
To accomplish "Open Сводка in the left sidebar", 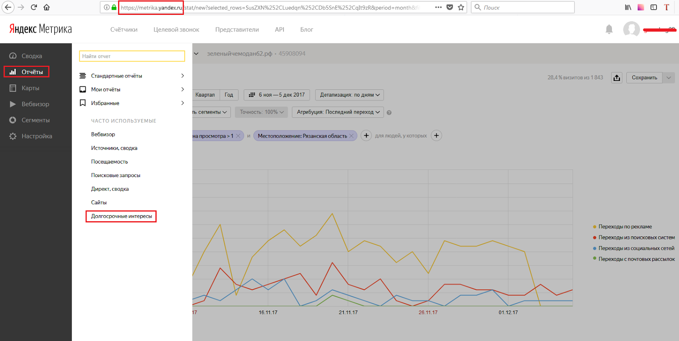I will click(x=32, y=56).
